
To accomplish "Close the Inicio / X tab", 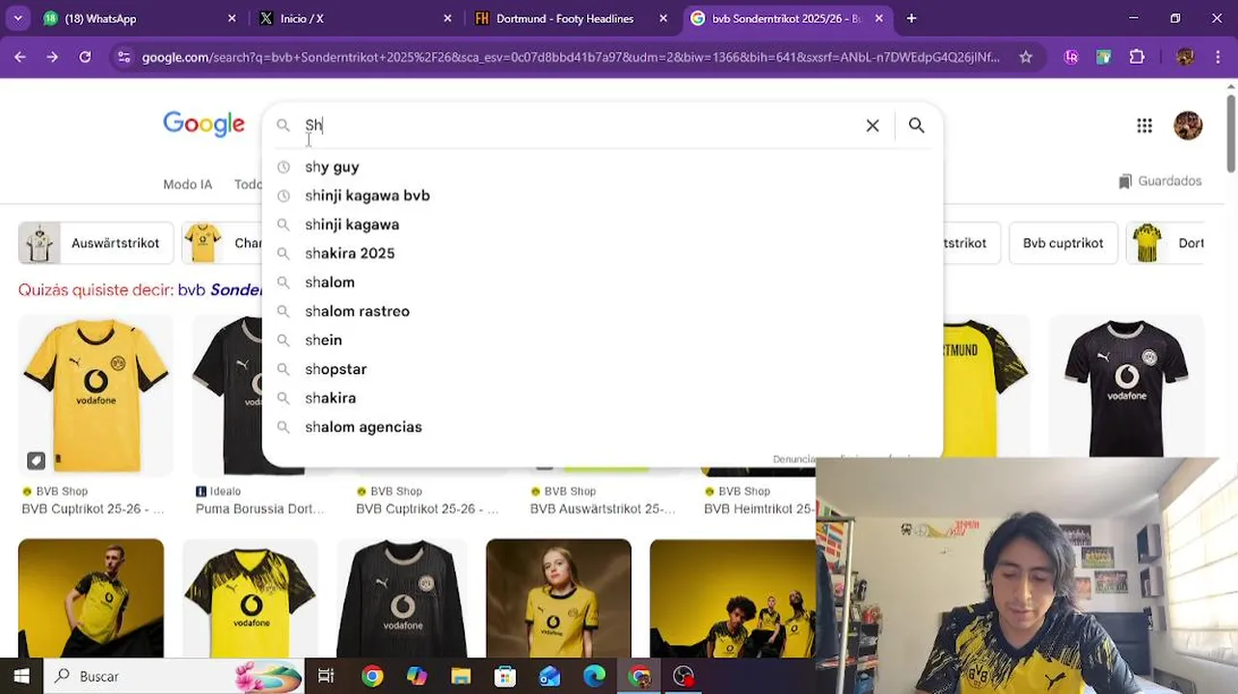I will pos(447,18).
